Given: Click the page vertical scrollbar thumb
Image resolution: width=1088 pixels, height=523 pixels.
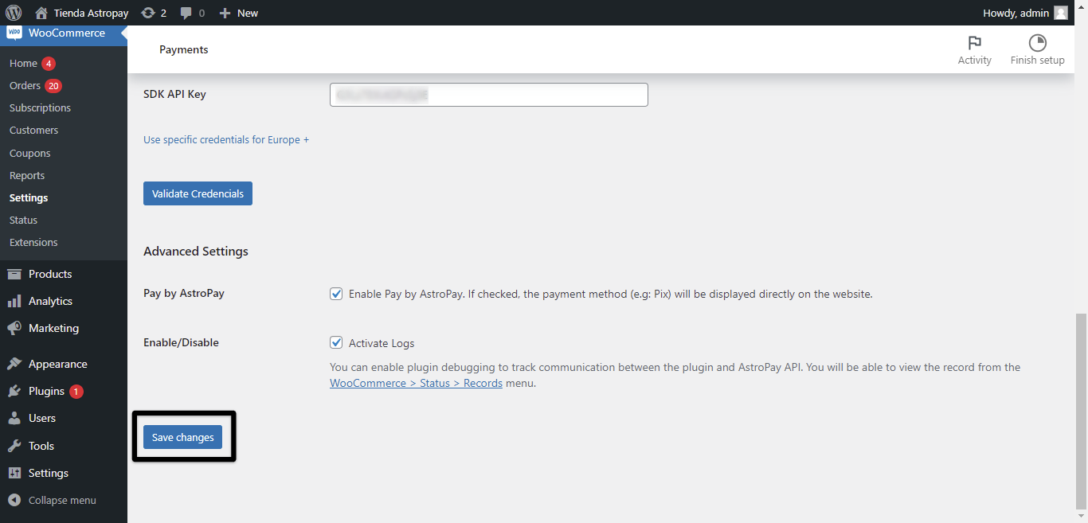Looking at the screenshot, I should click(x=1081, y=411).
